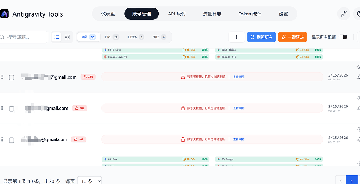Viewport: 360px width, 184px height.
Task: Click the collapse window arrows icon
Action: pos(344,14)
